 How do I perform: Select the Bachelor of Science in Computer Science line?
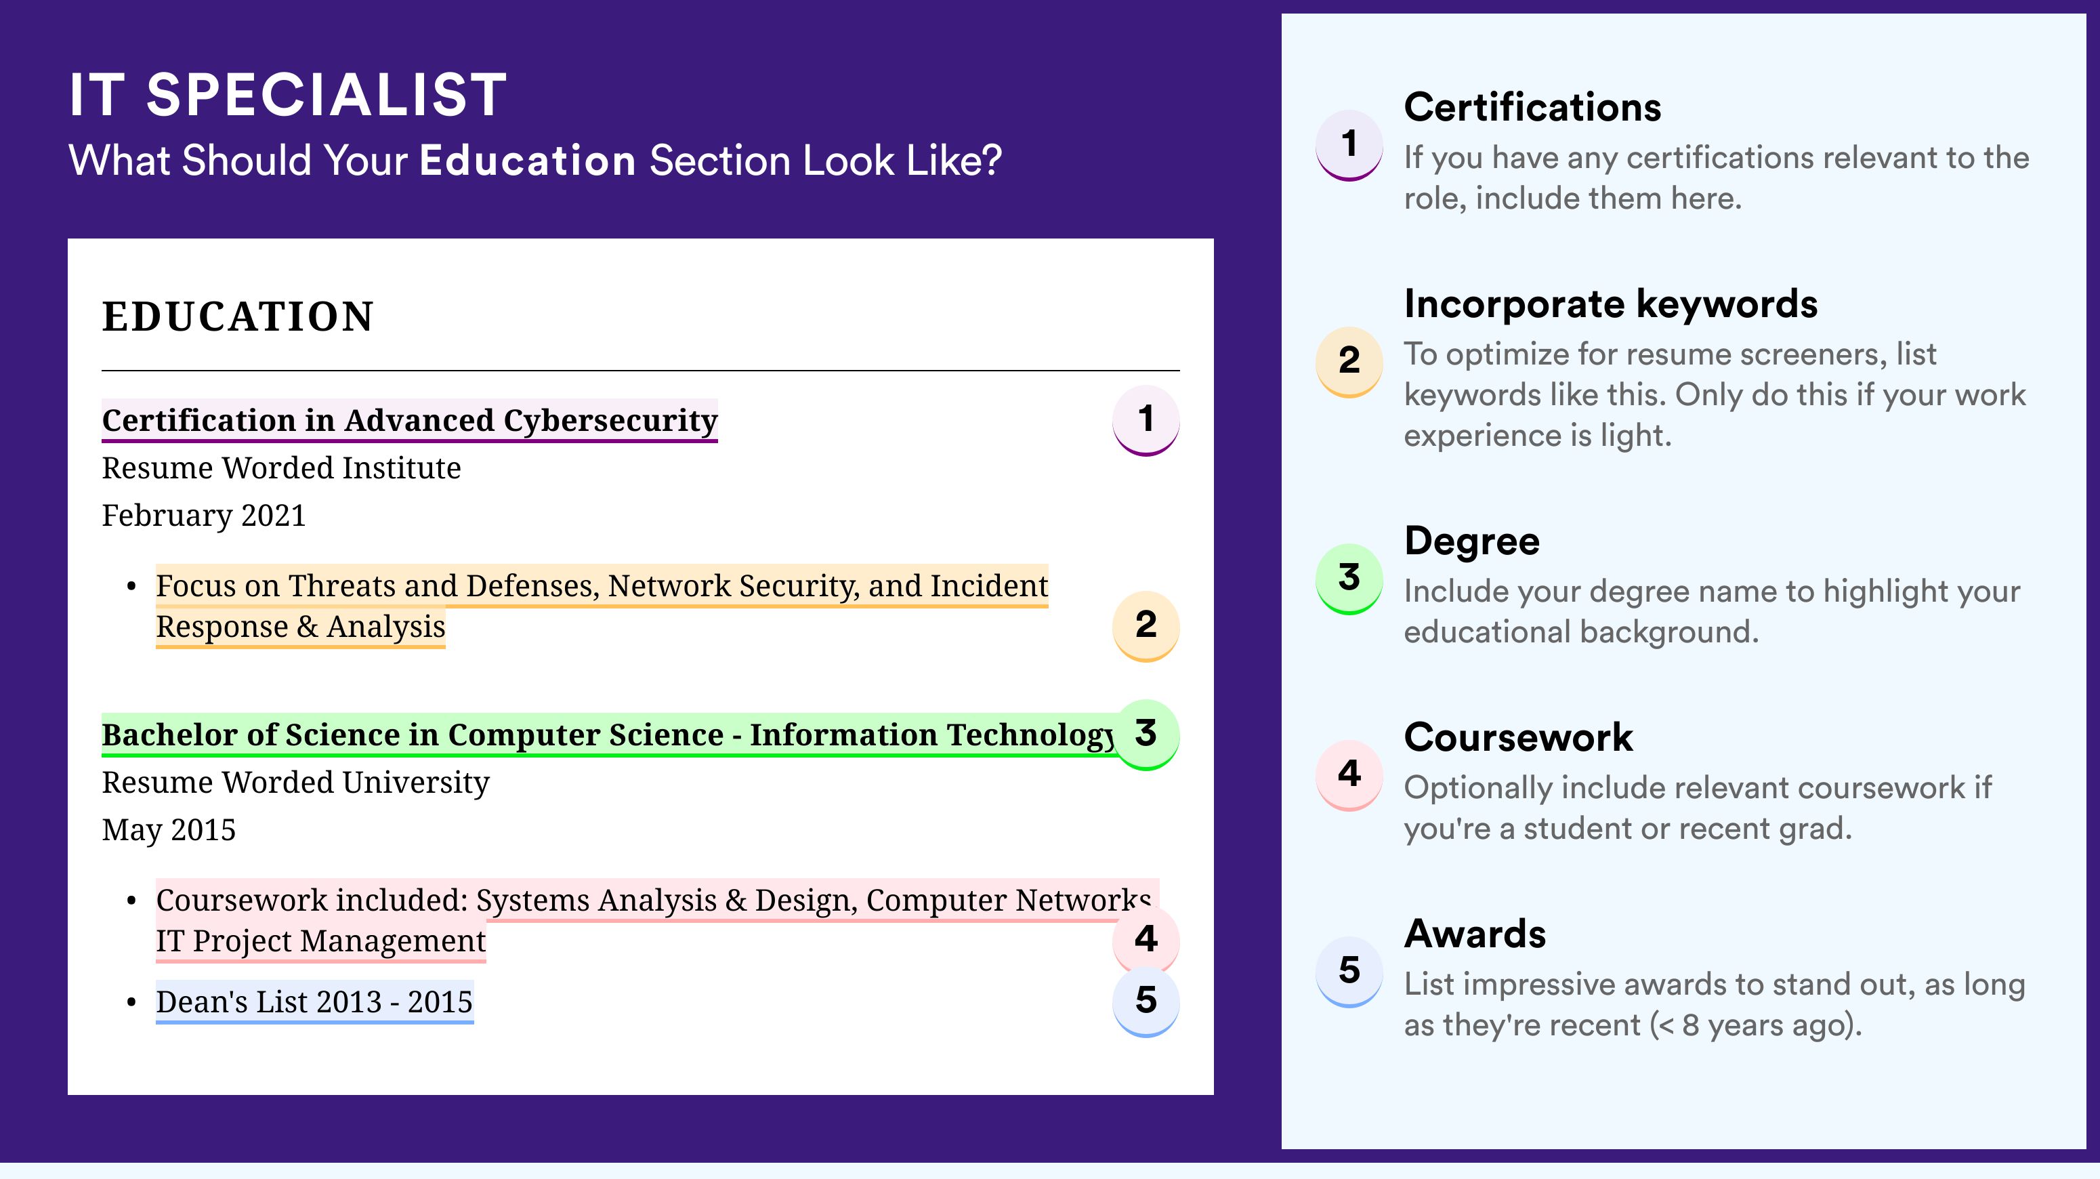tap(608, 735)
